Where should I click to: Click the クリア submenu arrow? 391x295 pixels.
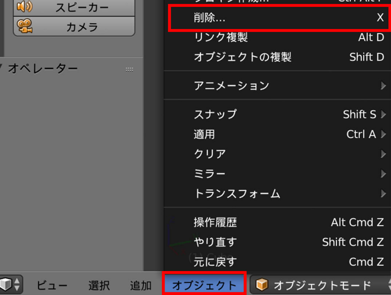tap(383, 154)
